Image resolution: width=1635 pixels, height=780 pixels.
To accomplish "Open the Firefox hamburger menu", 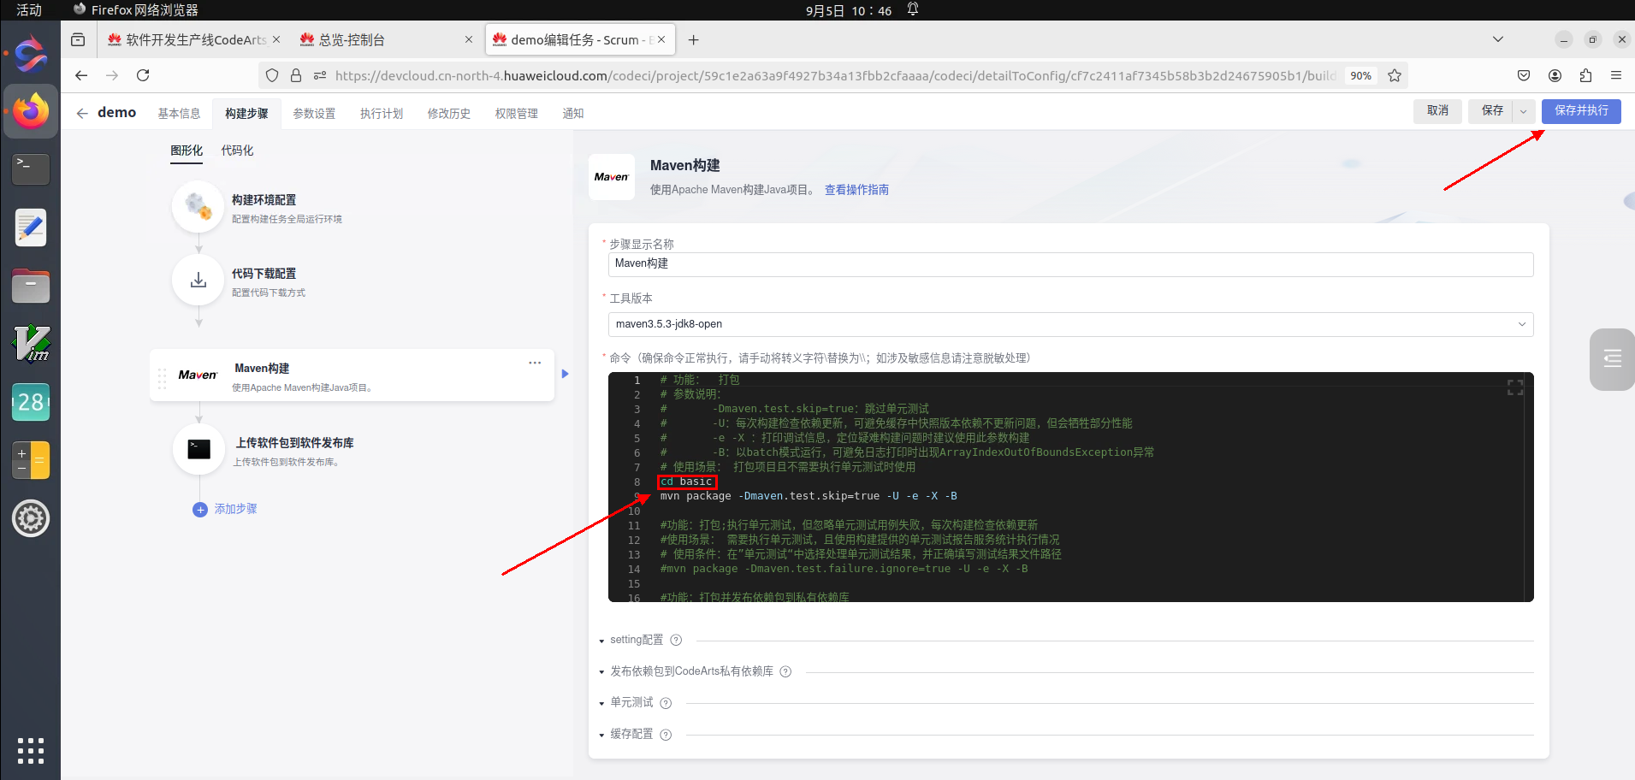I will pos(1616,75).
